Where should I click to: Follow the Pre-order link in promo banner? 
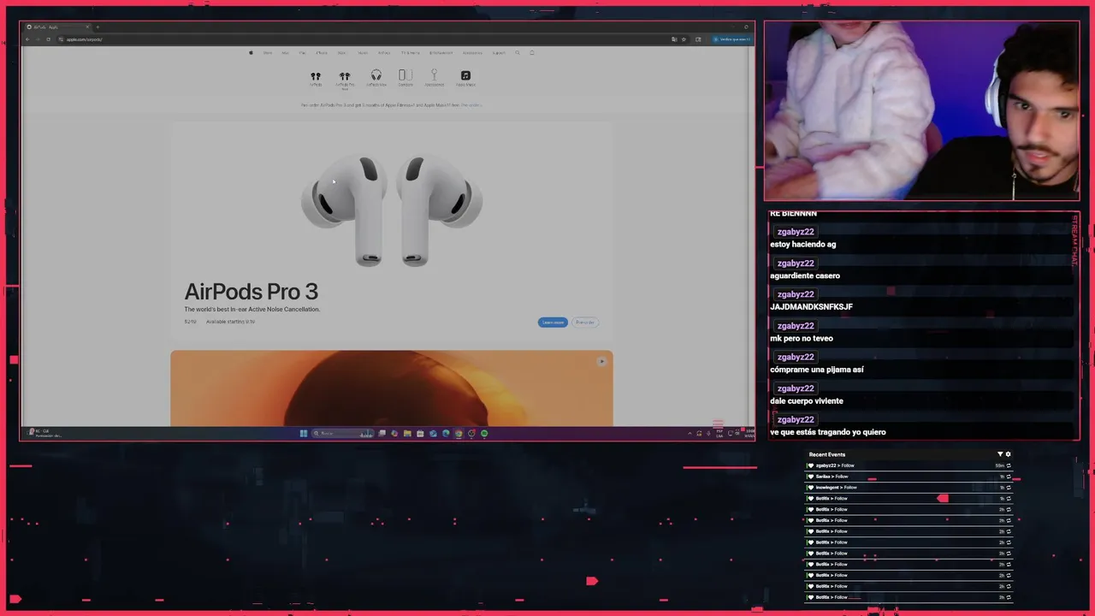pyautogui.click(x=471, y=105)
